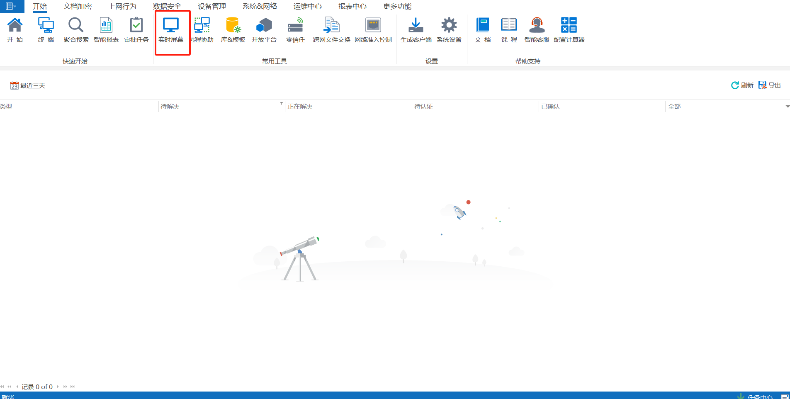790x399 pixels.
Task: Click 生成客户端 to generate client
Action: (x=416, y=30)
